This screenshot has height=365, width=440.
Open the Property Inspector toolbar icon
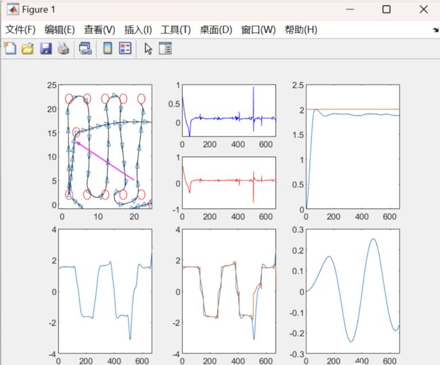click(165, 48)
